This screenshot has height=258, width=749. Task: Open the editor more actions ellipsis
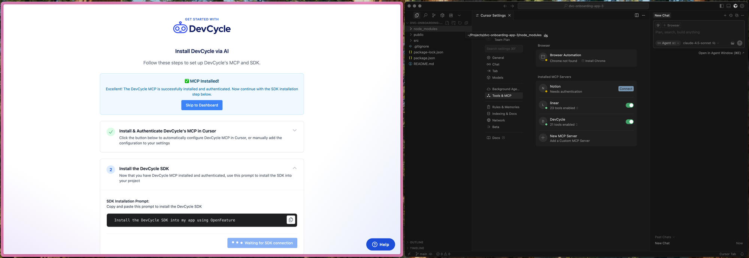(643, 15)
